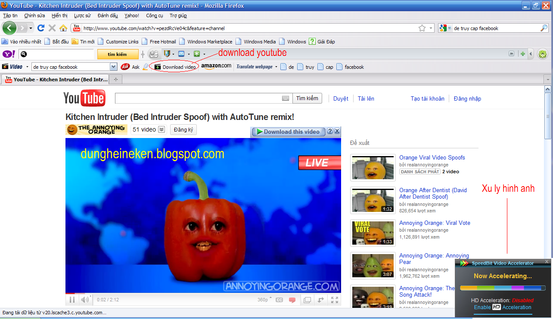
Task: Add a Yahoo toolbar button via green plus
Action: pos(523,54)
